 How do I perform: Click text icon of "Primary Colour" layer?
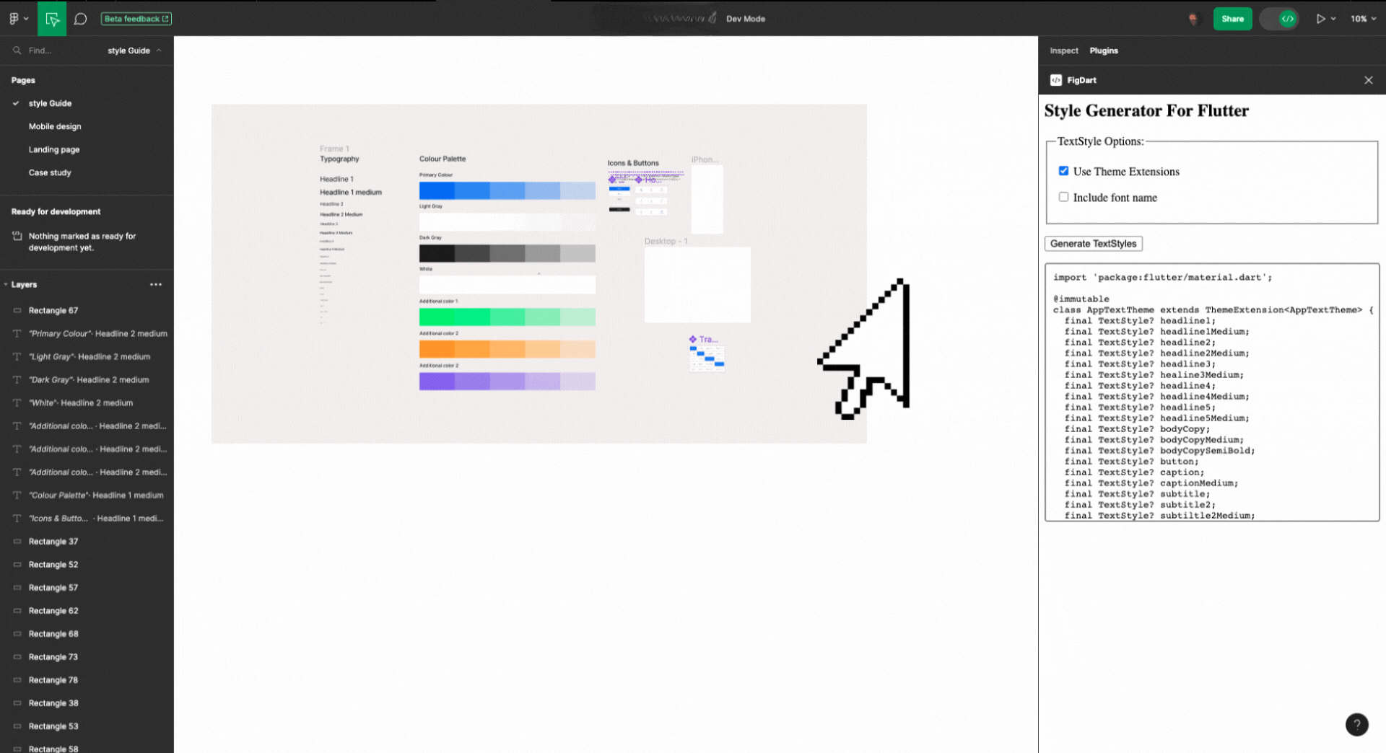[17, 333]
